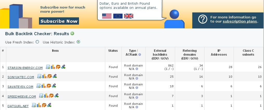Click the British flag for Pound plans
264x110 pixels.
coord(129,16)
